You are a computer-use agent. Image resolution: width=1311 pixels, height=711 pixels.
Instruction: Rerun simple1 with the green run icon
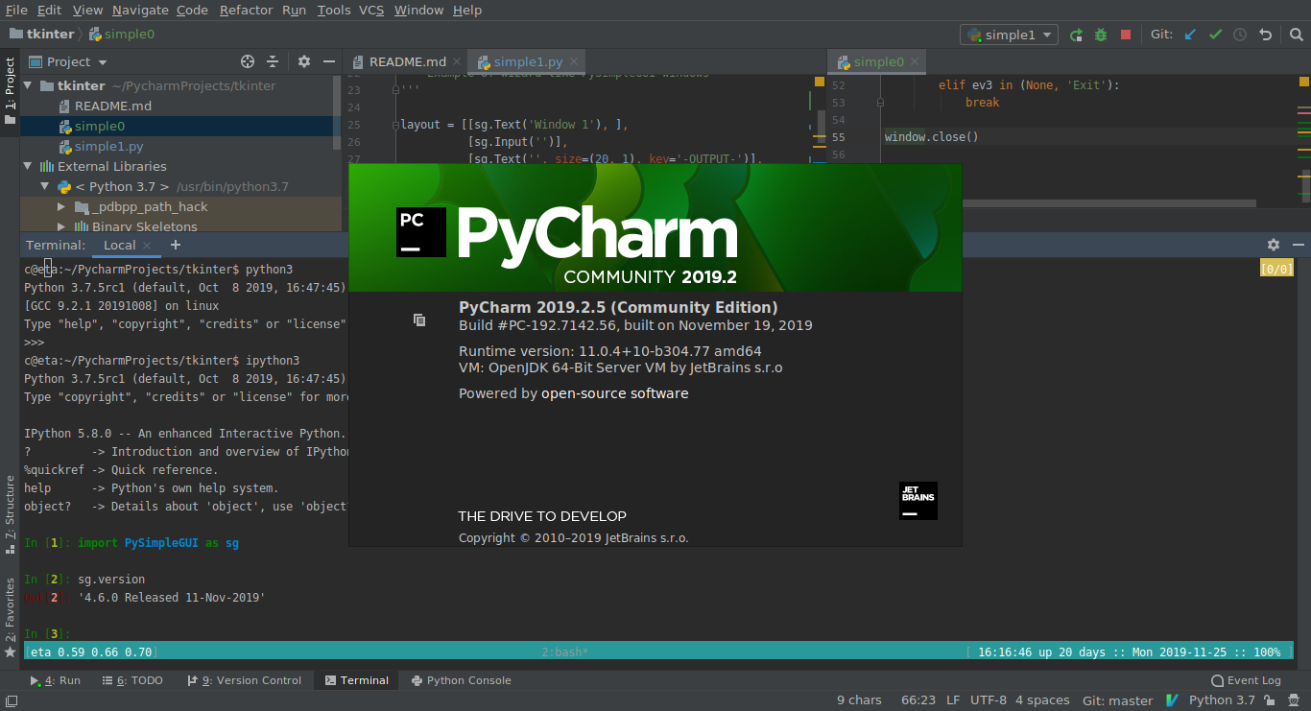[x=1077, y=35]
